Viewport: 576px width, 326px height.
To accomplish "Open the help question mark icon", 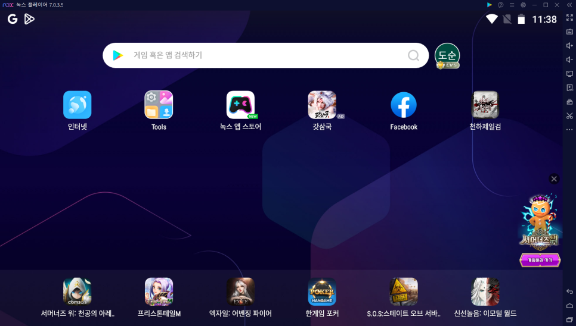I will (500, 5).
